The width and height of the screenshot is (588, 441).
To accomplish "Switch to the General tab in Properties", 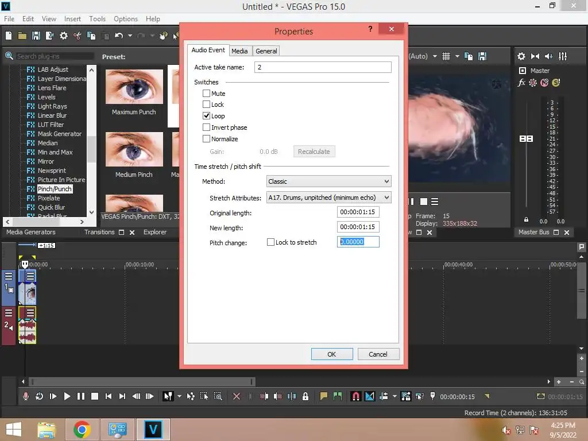I will pos(266,51).
